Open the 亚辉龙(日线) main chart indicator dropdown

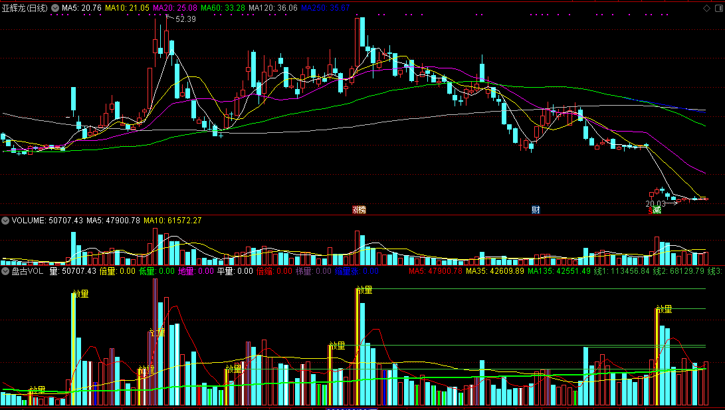55,8
